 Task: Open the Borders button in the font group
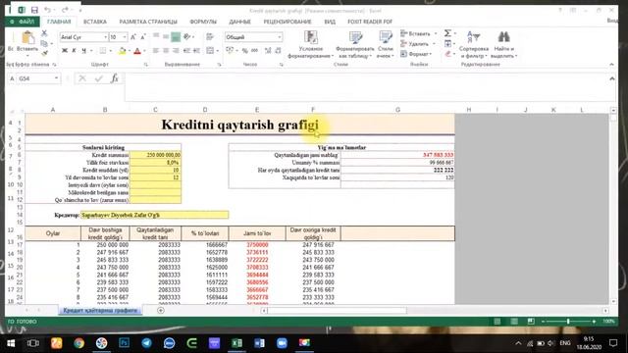click(103, 50)
